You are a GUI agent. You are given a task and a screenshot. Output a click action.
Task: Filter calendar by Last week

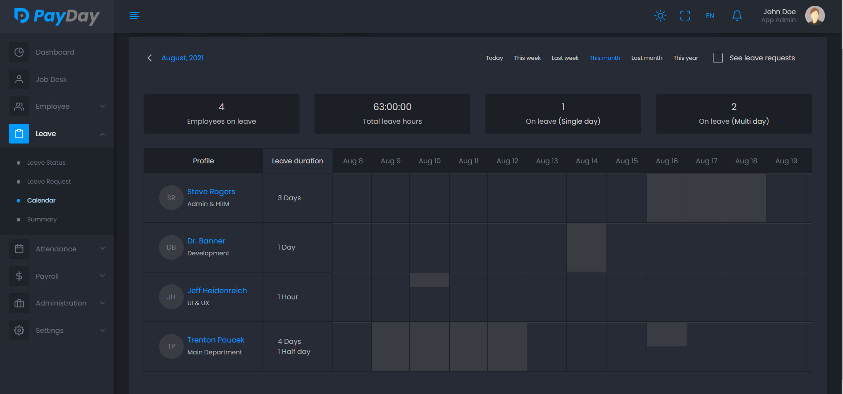(x=565, y=58)
